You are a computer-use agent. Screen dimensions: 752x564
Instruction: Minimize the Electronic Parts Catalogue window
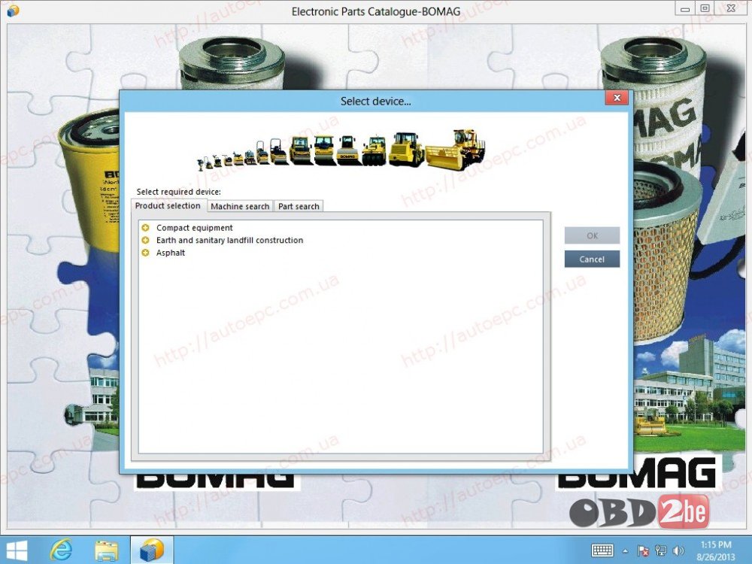685,8
